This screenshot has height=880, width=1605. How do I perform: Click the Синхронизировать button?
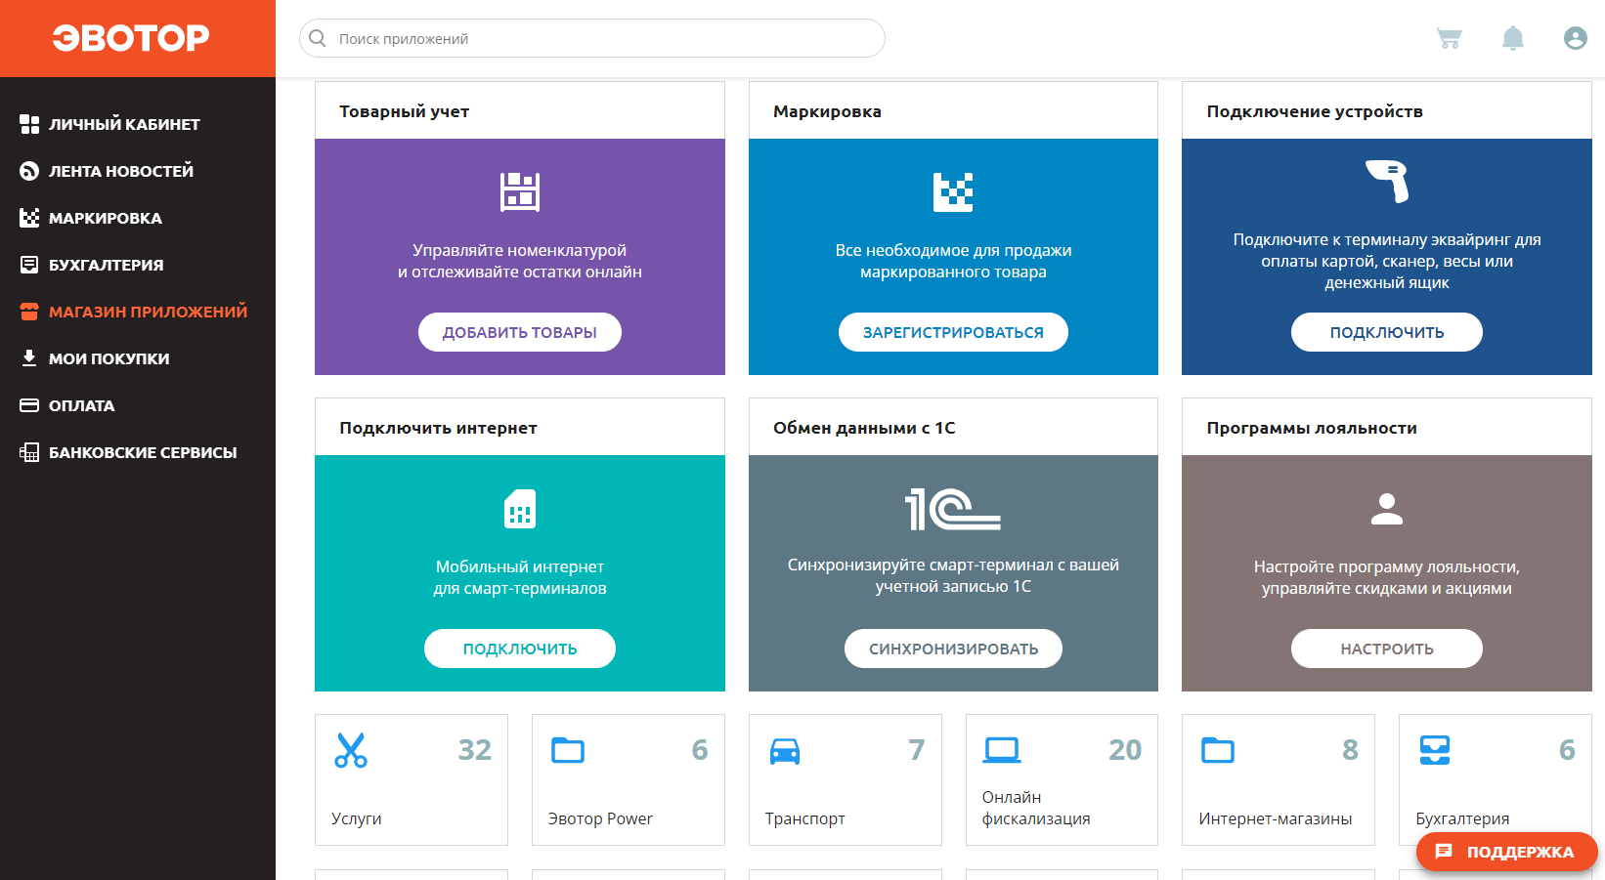[x=953, y=649]
